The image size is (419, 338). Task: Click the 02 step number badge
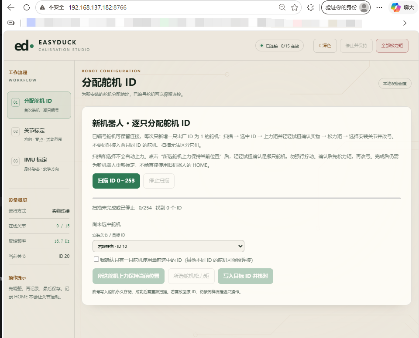(16, 132)
